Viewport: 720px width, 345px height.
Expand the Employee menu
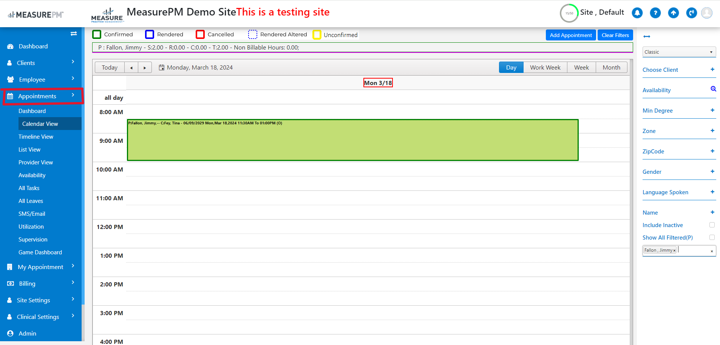41,79
